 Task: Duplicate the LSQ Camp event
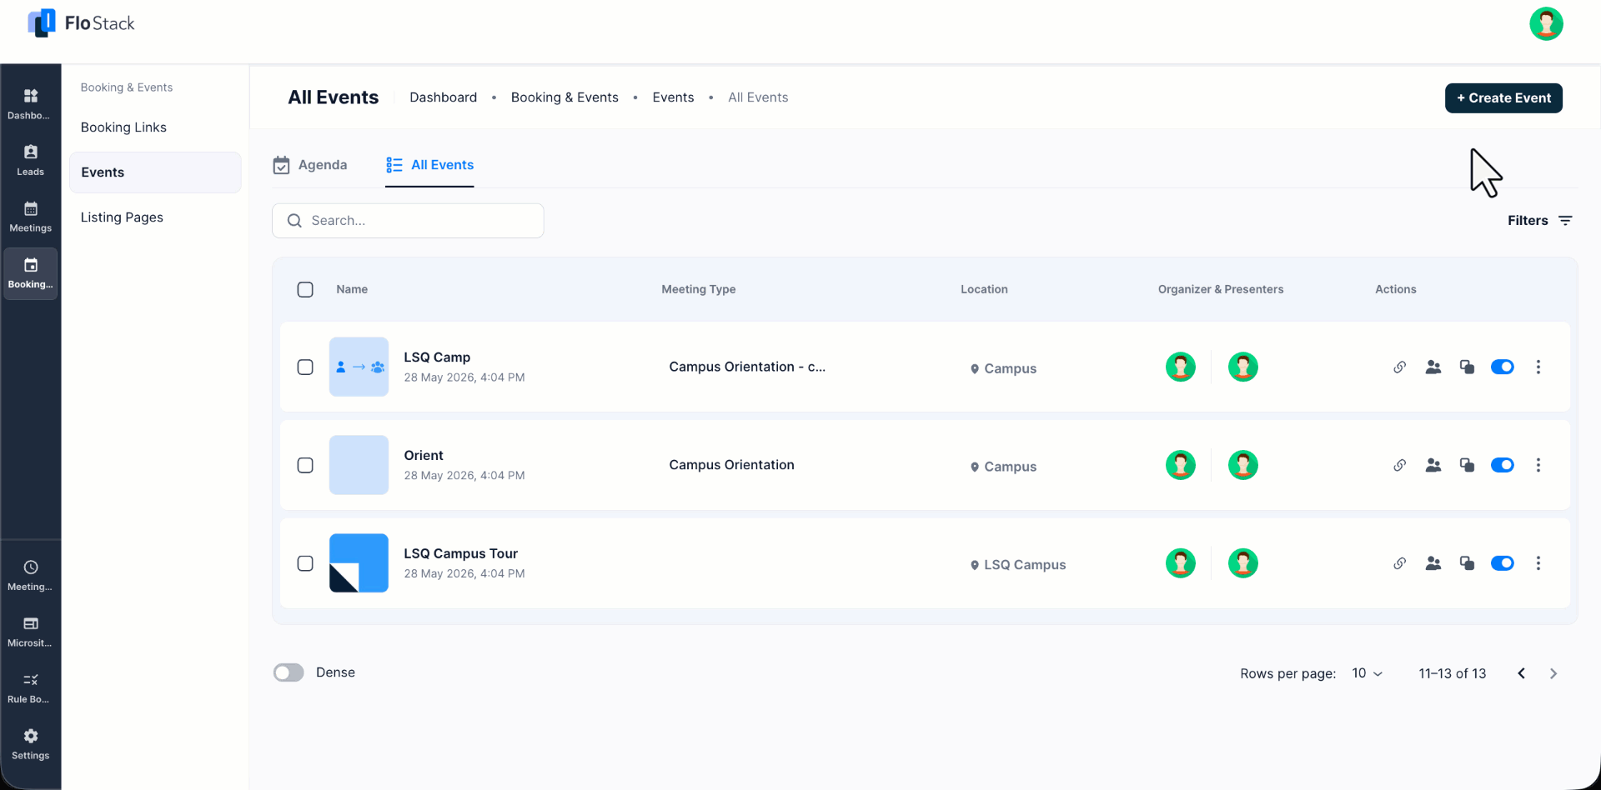pos(1467,367)
